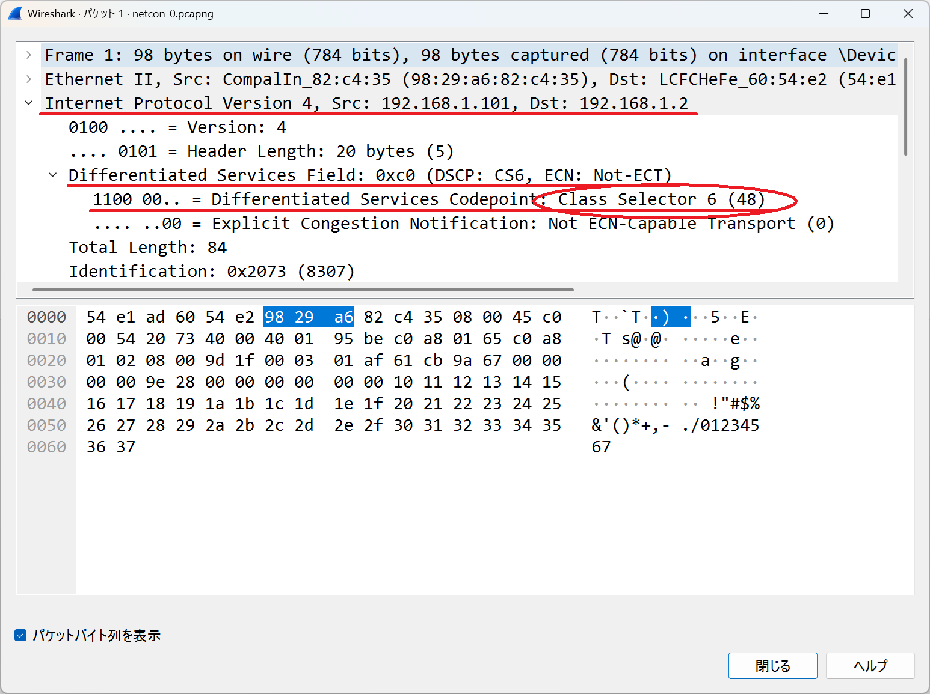The width and height of the screenshot is (930, 694).
Task: Close the Wireshark packet window
Action: click(x=908, y=13)
